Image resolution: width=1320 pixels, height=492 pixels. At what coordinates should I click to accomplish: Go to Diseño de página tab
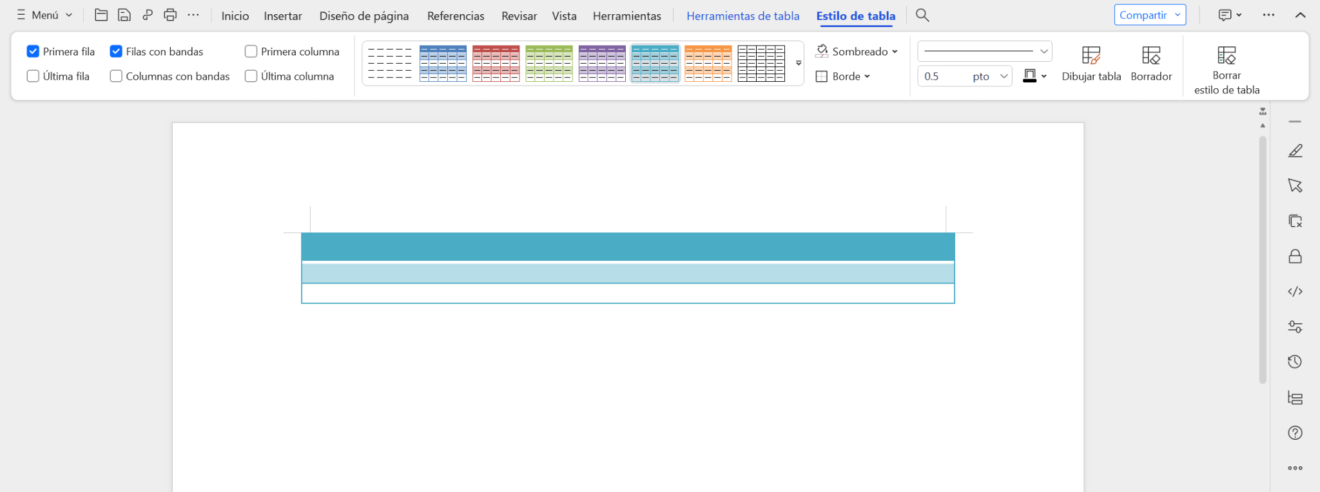pos(364,15)
